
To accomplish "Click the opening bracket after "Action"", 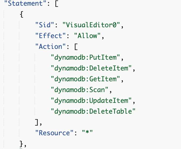I will point(76,47).
